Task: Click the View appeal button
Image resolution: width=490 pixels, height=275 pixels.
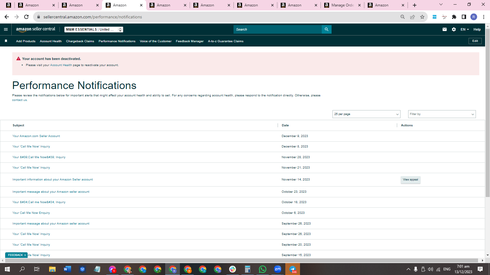Action: (x=410, y=180)
